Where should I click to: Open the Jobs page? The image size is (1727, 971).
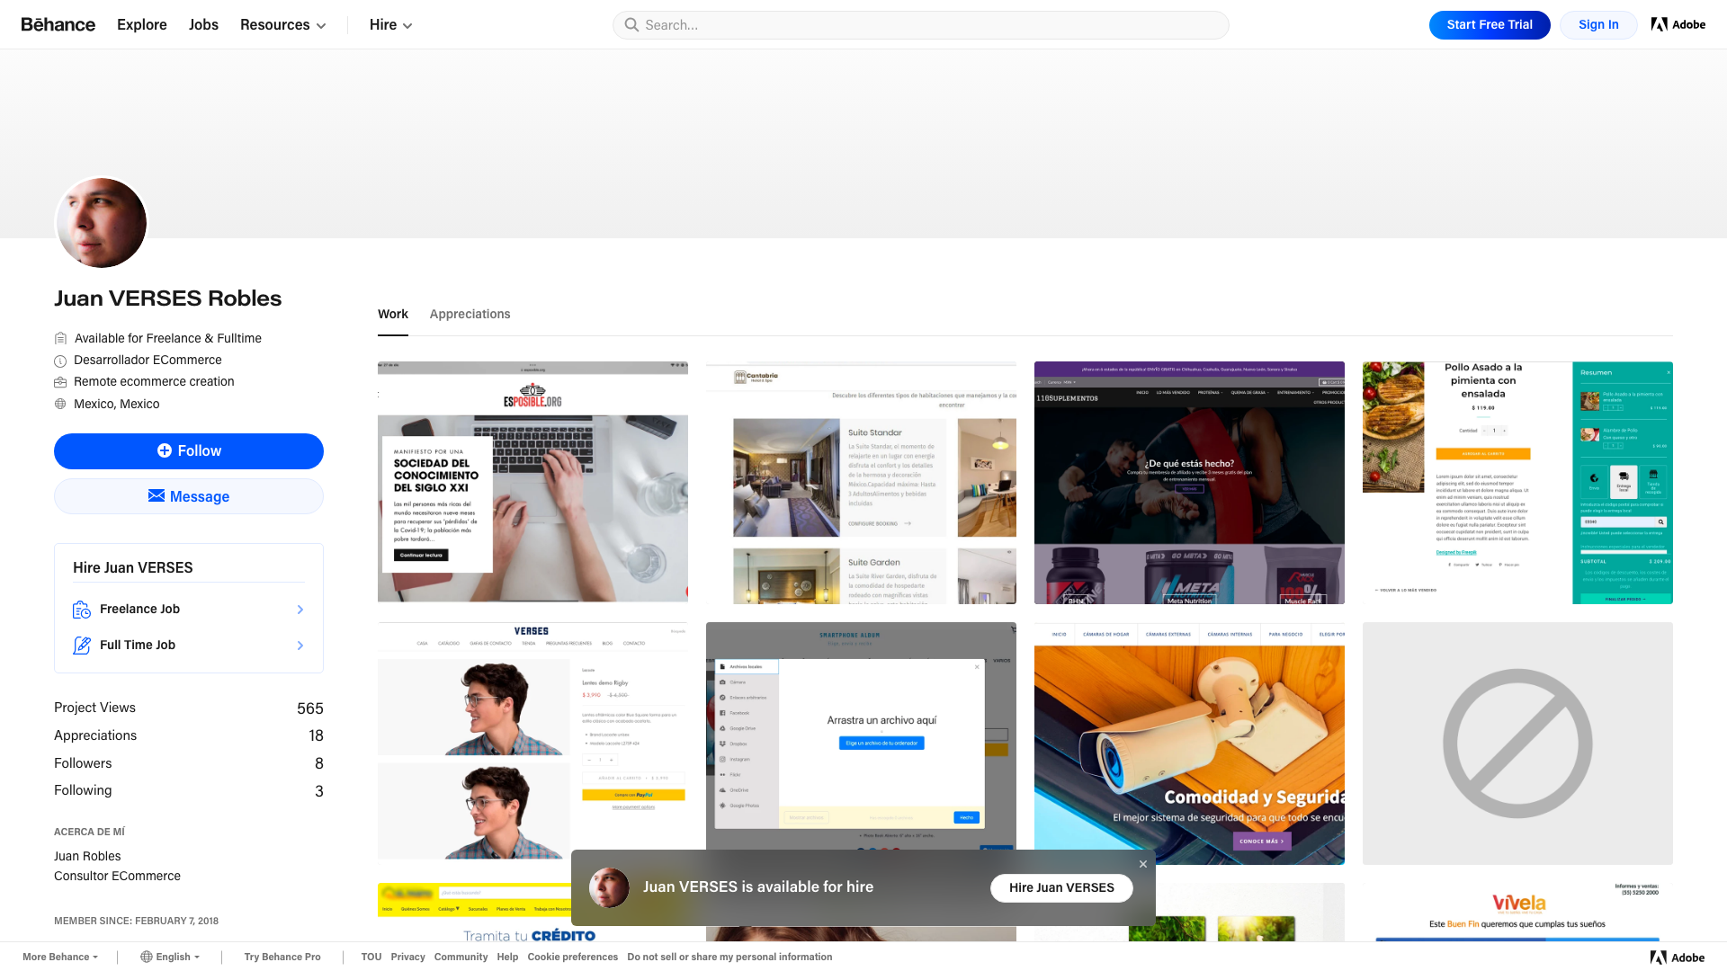[203, 24]
